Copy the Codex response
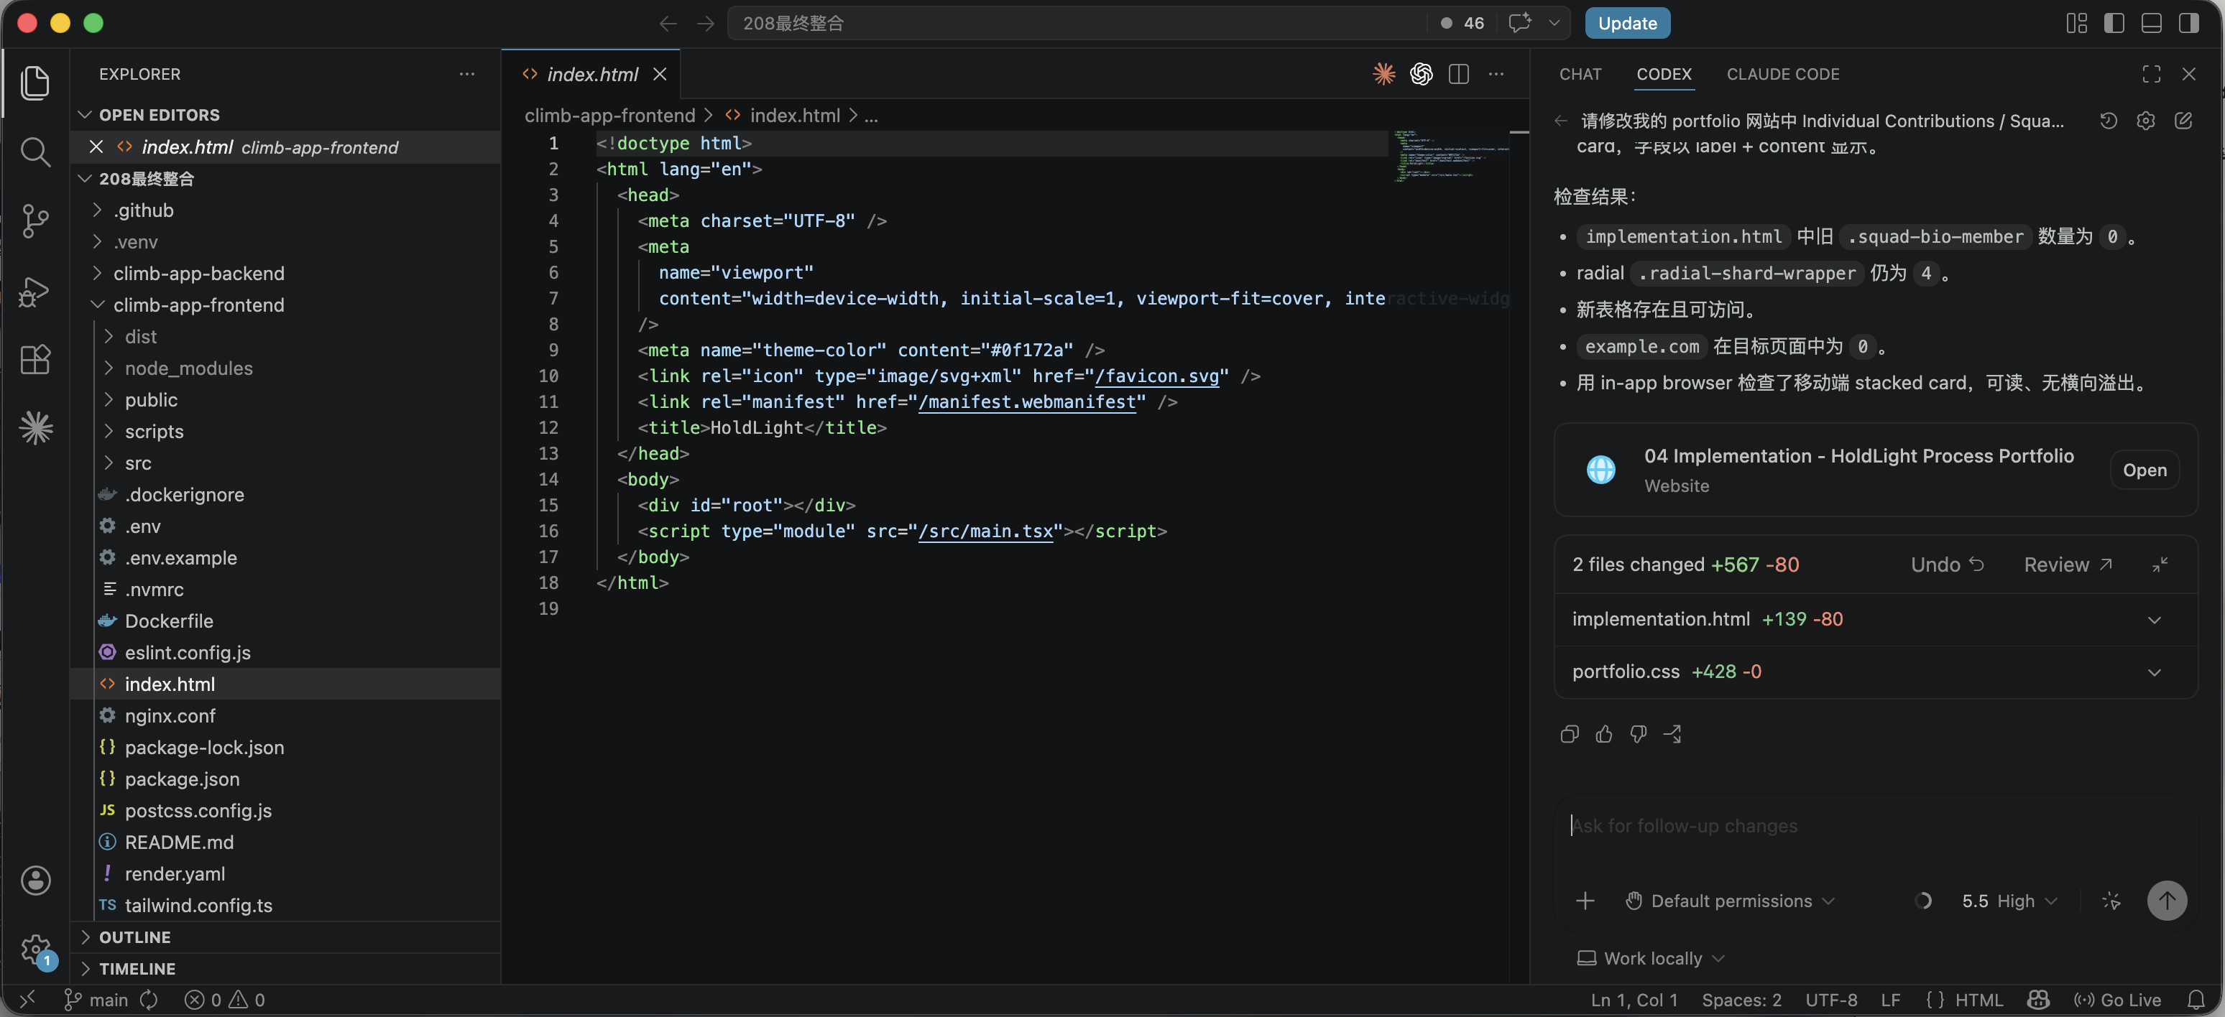Image resolution: width=2225 pixels, height=1017 pixels. tap(1570, 734)
